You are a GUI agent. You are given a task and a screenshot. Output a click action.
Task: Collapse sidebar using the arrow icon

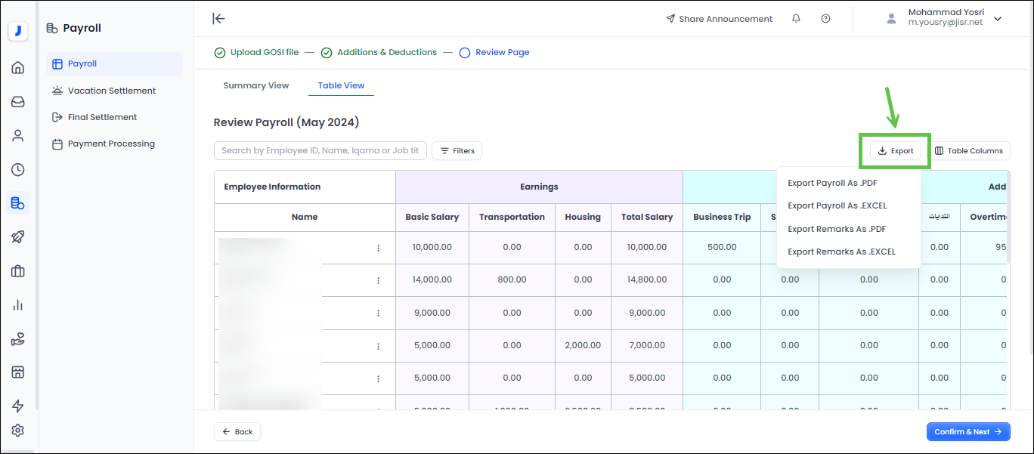pyautogui.click(x=218, y=19)
